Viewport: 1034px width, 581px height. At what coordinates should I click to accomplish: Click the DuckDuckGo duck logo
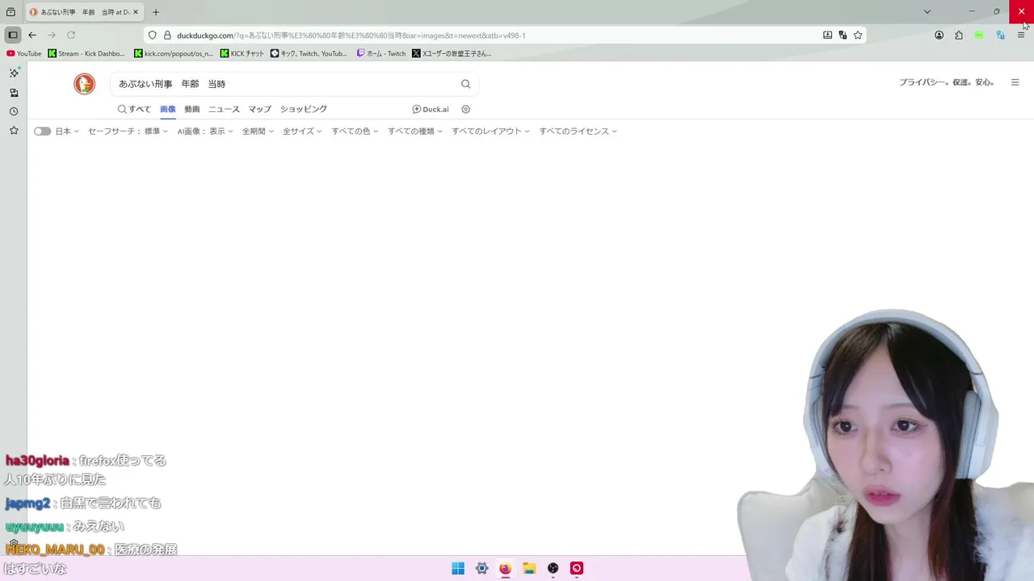[x=85, y=84]
